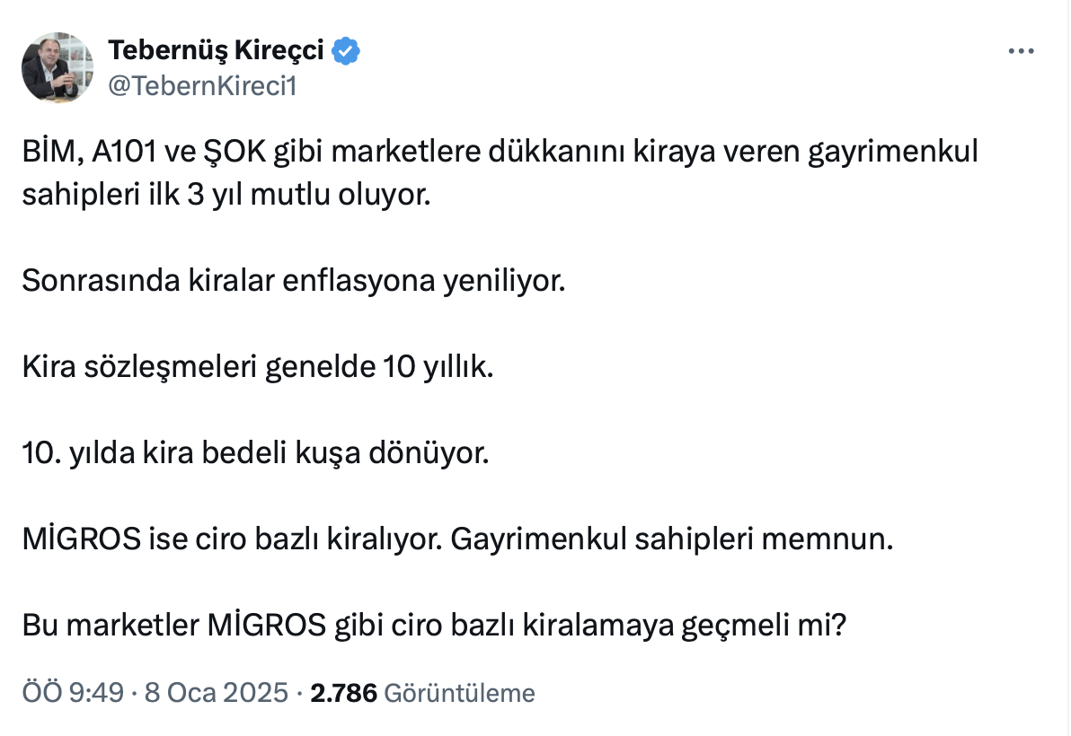Click the 2.786 view count

coord(343,693)
